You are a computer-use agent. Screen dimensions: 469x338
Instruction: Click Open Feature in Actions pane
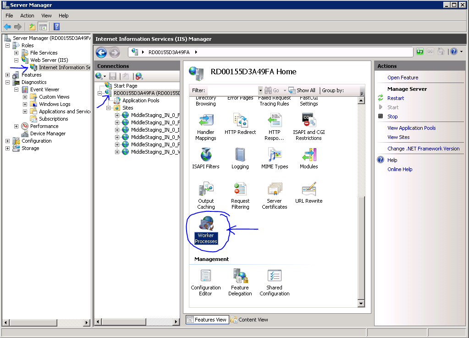click(403, 78)
